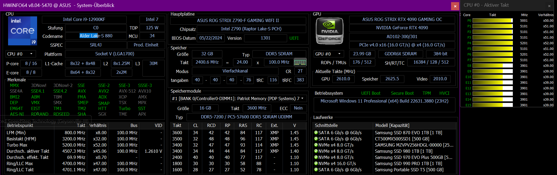Click the Prod. Einheit field
557x175 pixels.
tap(146, 45)
